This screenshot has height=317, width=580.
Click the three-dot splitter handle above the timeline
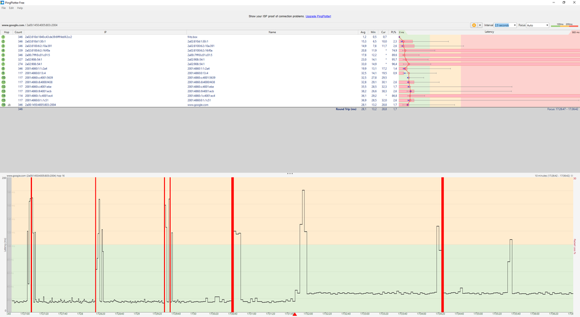click(290, 173)
